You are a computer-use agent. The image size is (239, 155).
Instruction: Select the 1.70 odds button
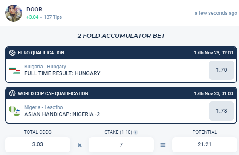222,70
